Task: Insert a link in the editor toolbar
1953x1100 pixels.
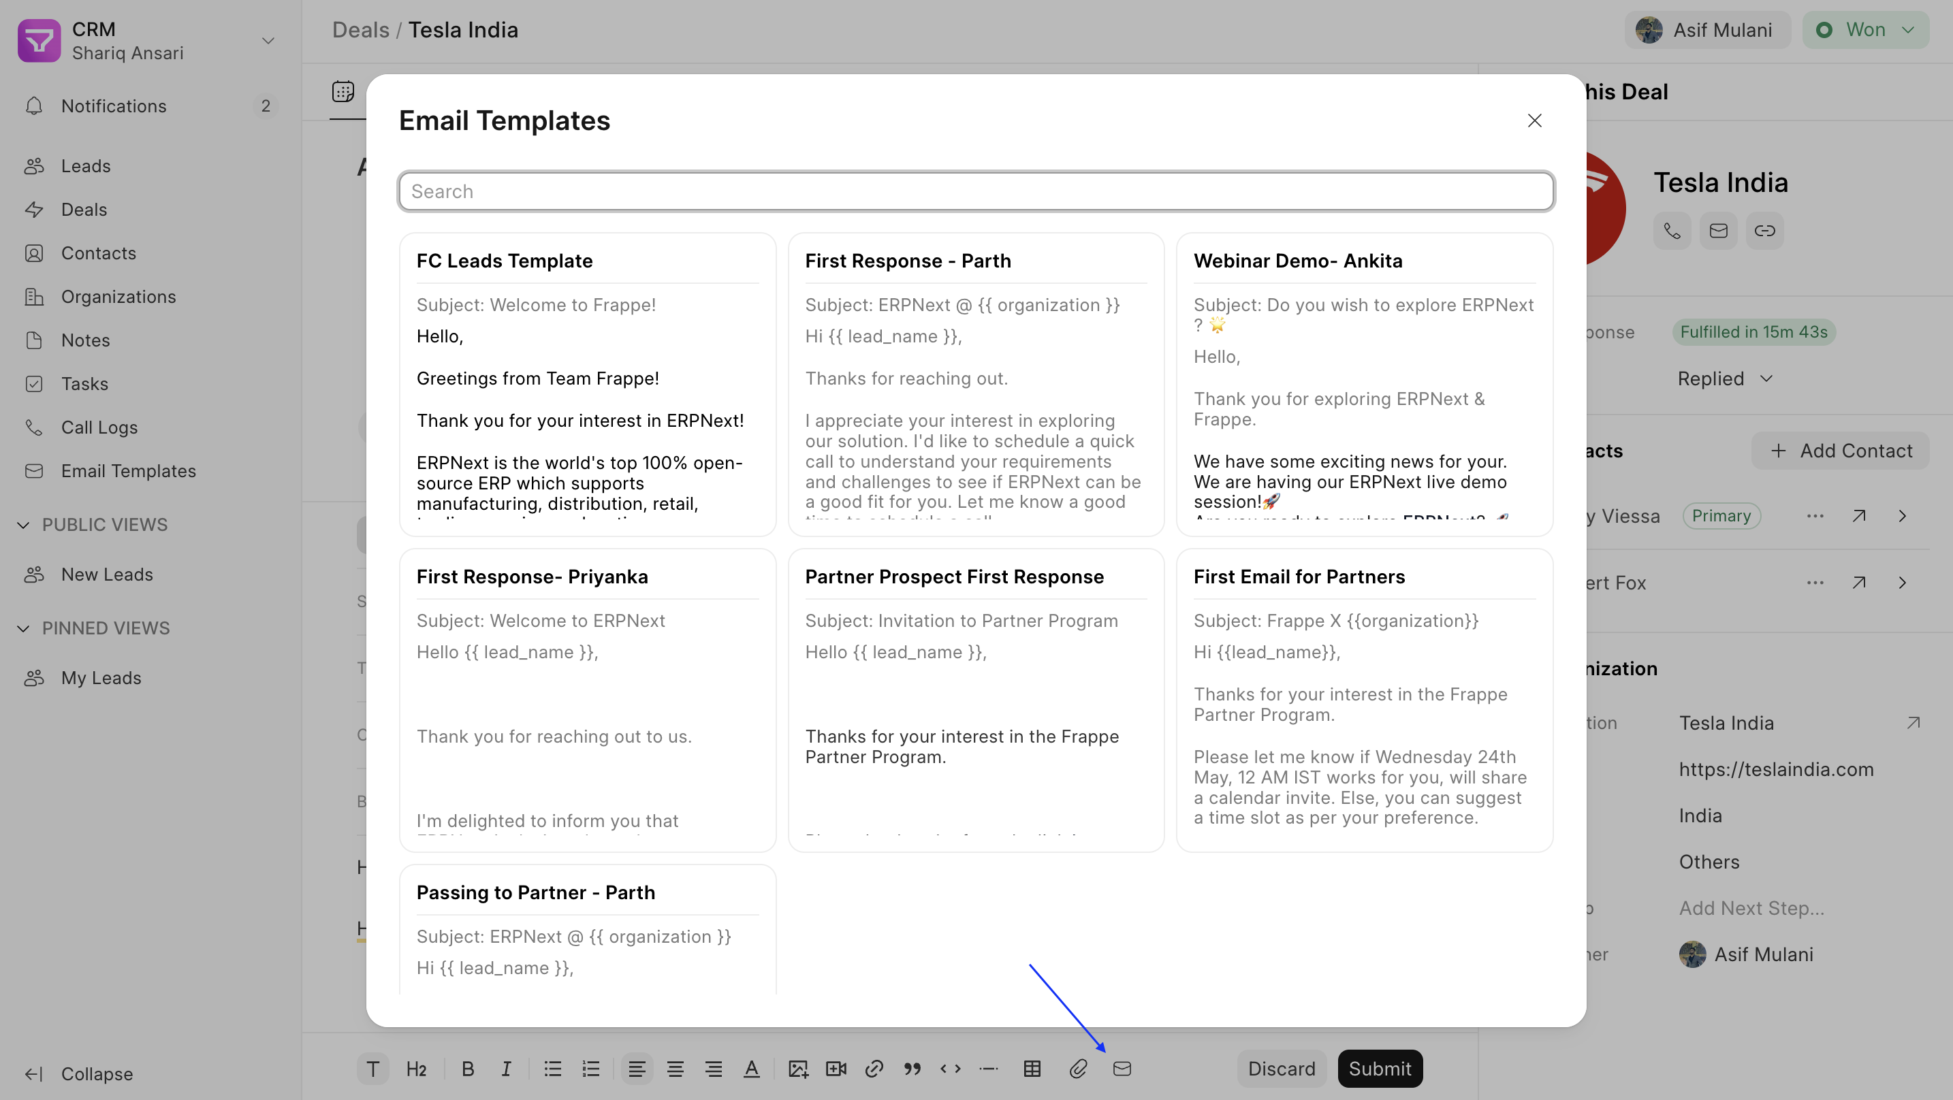Action: click(x=874, y=1069)
